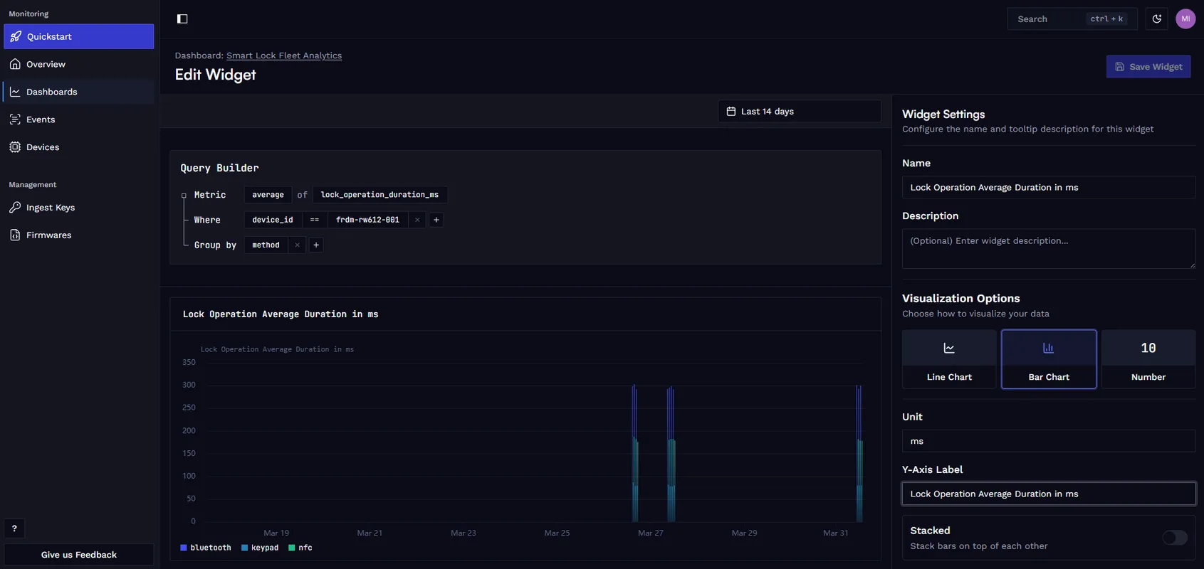Click the Query Builder heading
The width and height of the screenshot is (1204, 569).
click(219, 168)
